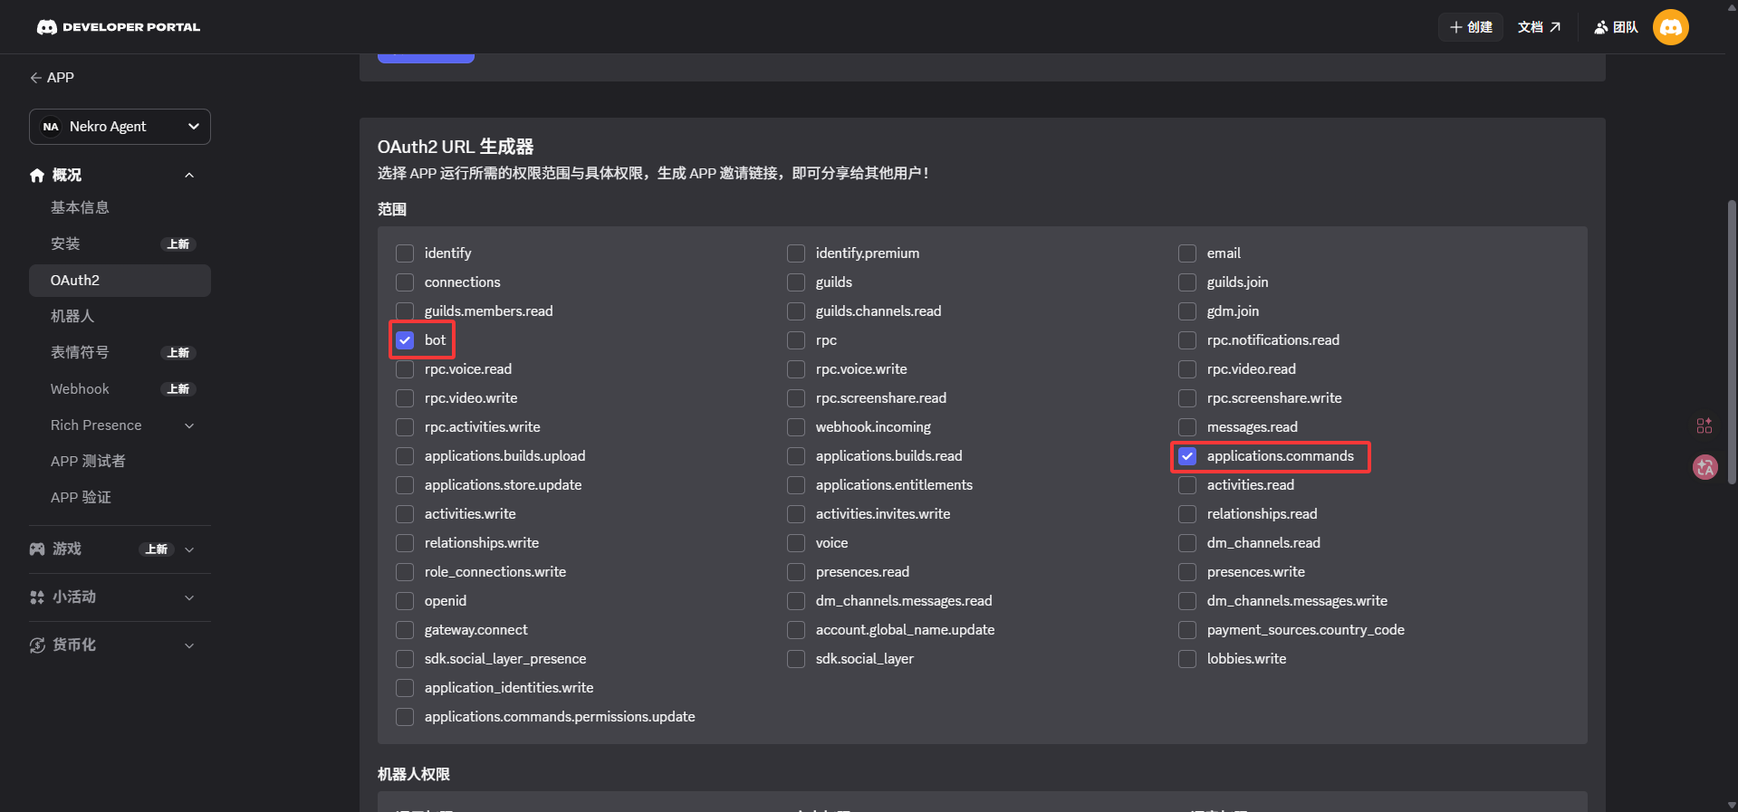Open the 文档 documentation link
This screenshot has height=812, width=1738.
tap(1539, 27)
